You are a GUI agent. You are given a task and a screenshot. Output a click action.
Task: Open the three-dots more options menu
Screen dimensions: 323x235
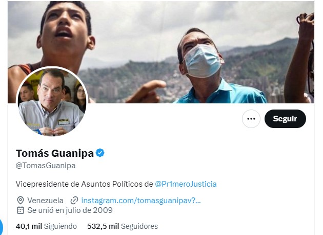251,119
